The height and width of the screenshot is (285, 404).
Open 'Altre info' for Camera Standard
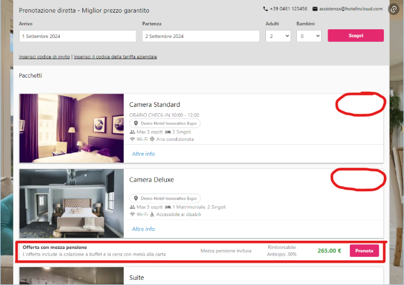point(143,154)
